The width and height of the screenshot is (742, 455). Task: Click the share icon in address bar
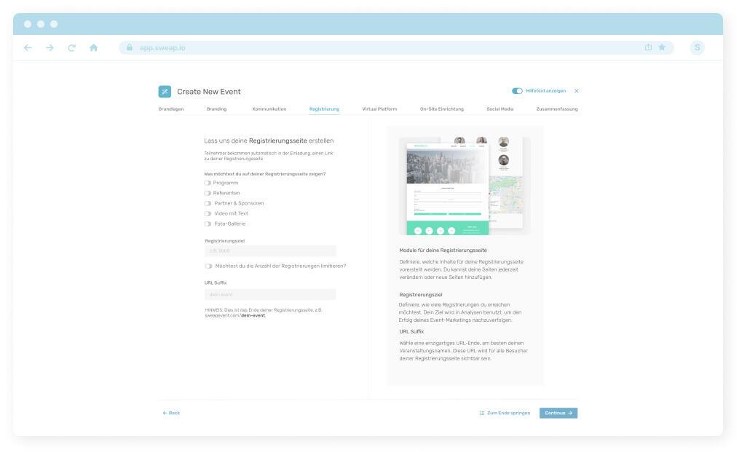[648, 47]
